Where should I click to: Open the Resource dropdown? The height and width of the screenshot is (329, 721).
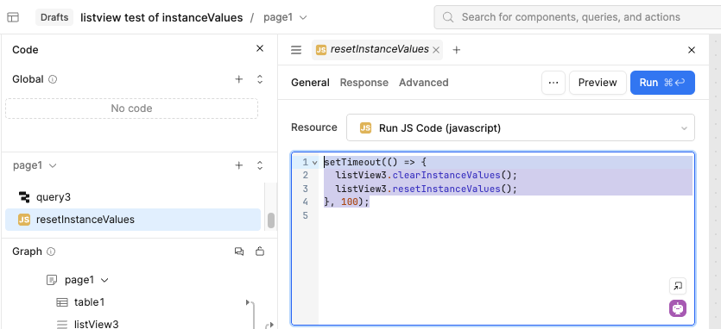click(x=521, y=127)
